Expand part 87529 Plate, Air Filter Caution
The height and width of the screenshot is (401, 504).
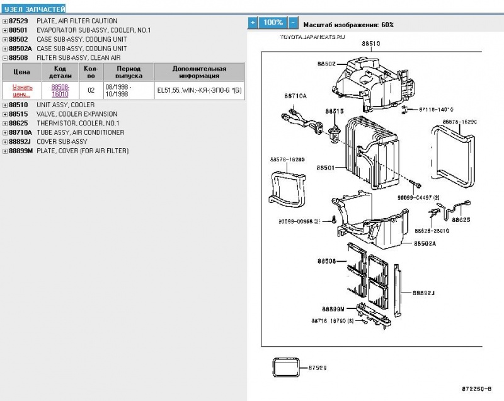(x=5, y=21)
